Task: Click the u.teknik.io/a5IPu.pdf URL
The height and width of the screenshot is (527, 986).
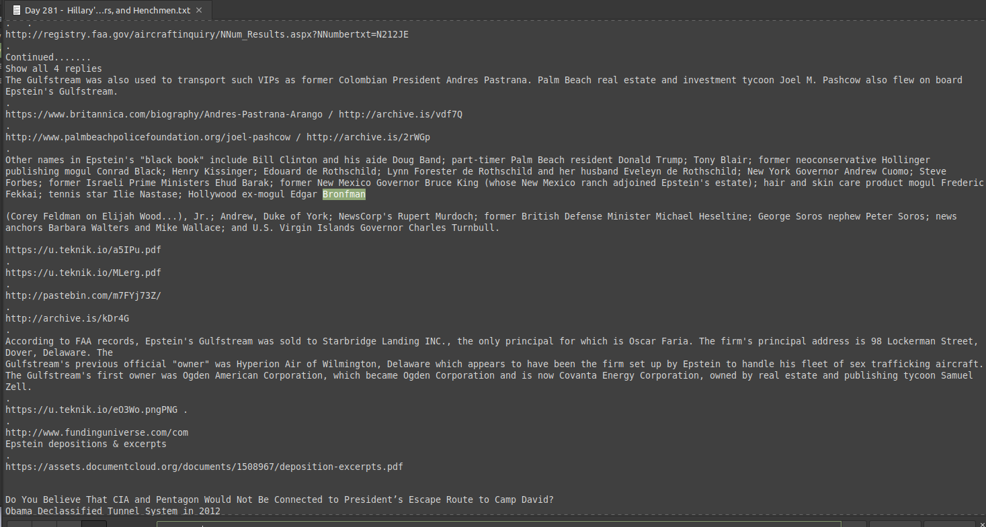Action: point(83,250)
